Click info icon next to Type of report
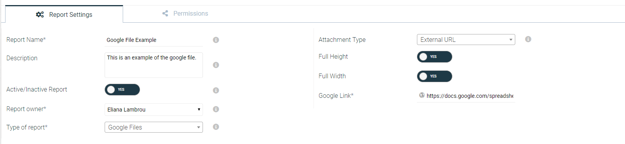The height and width of the screenshot is (144, 625). [216, 127]
